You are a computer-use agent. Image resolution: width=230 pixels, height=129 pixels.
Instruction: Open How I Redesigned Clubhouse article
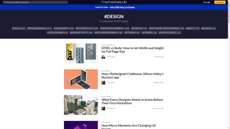coord(133,75)
